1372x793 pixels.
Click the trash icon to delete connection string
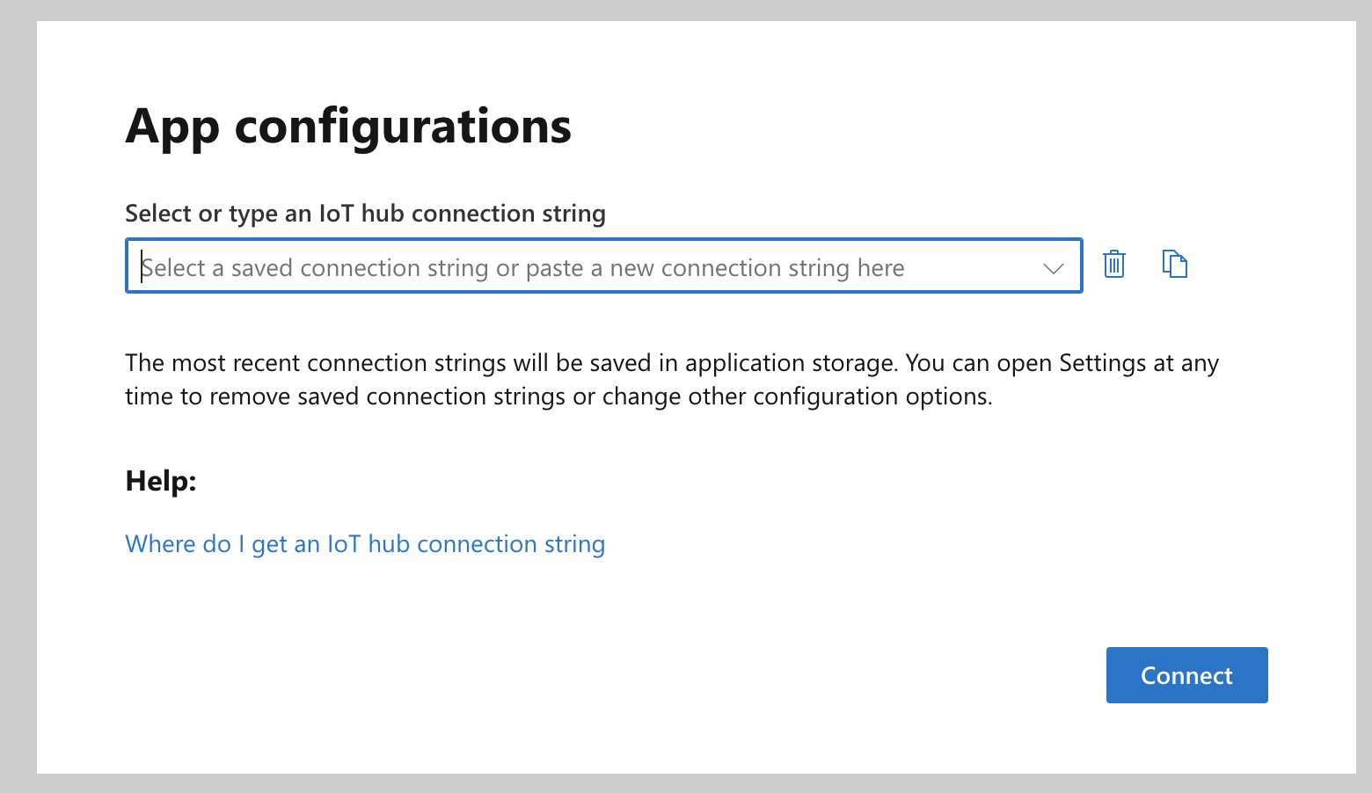coord(1114,264)
